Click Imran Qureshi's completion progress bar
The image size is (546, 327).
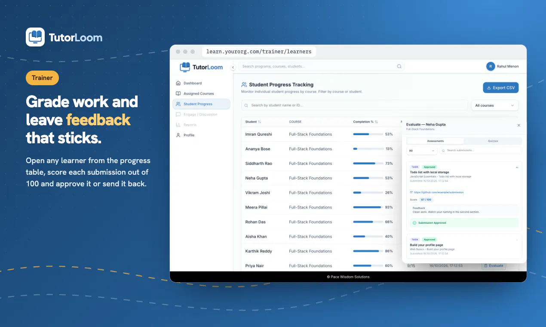[x=368, y=134]
